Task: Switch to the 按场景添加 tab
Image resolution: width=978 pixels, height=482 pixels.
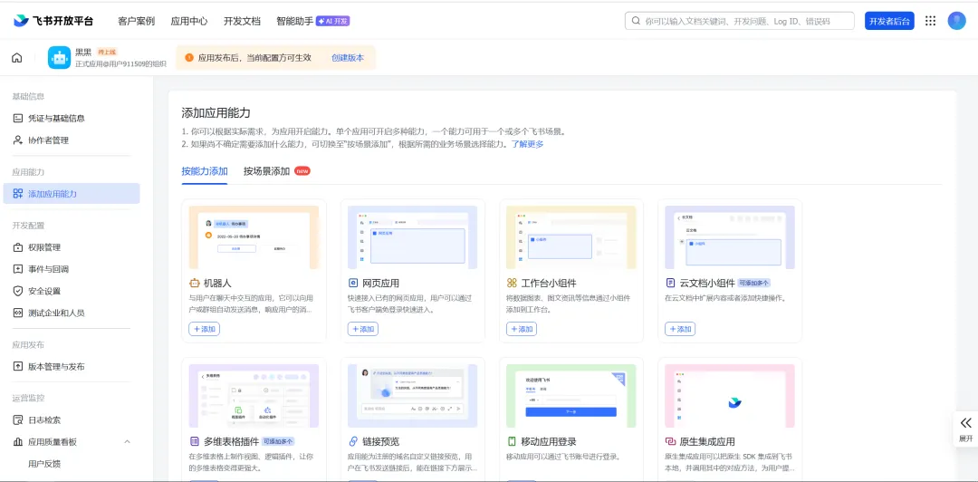Action: point(266,171)
